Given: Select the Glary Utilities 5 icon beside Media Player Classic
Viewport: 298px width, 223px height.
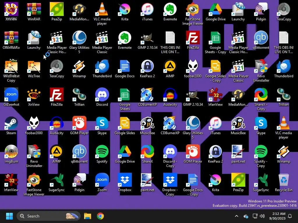Looking at the screenshot, I should point(79,42).
